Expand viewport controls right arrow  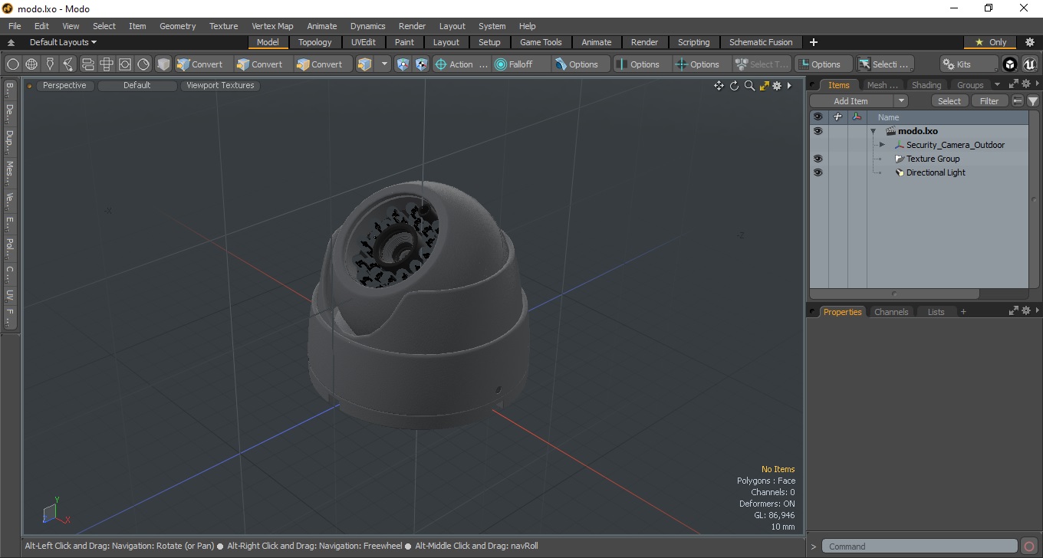[x=789, y=86]
